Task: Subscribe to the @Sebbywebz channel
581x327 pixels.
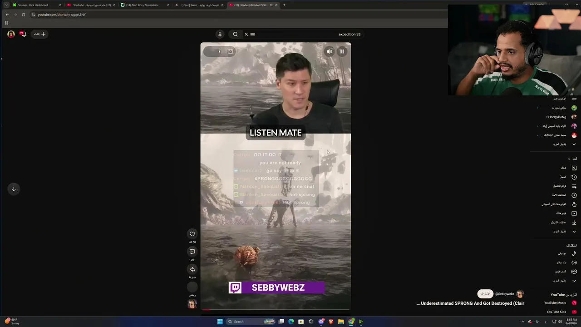Action: [x=485, y=294]
